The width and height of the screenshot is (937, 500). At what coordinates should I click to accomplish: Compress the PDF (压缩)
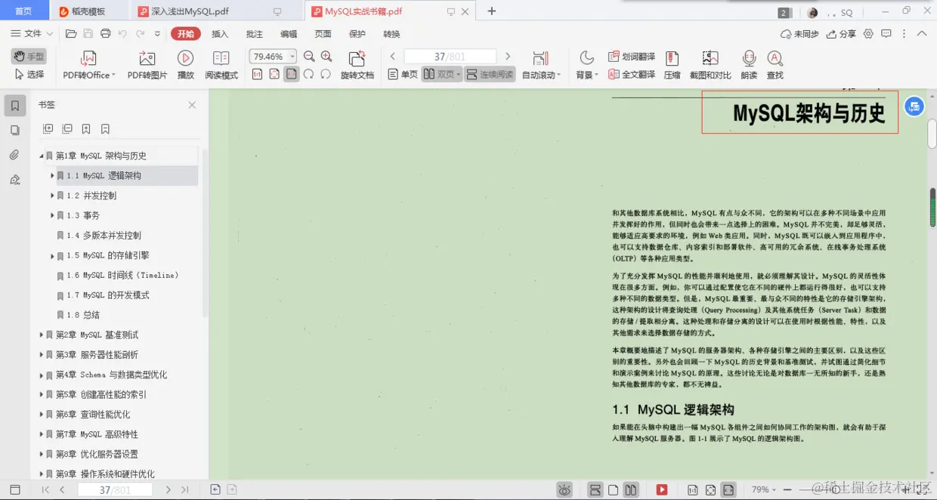672,65
